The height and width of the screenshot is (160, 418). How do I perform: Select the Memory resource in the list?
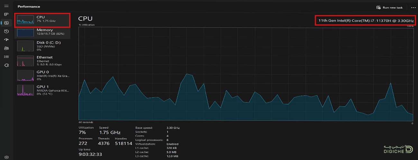42,32
